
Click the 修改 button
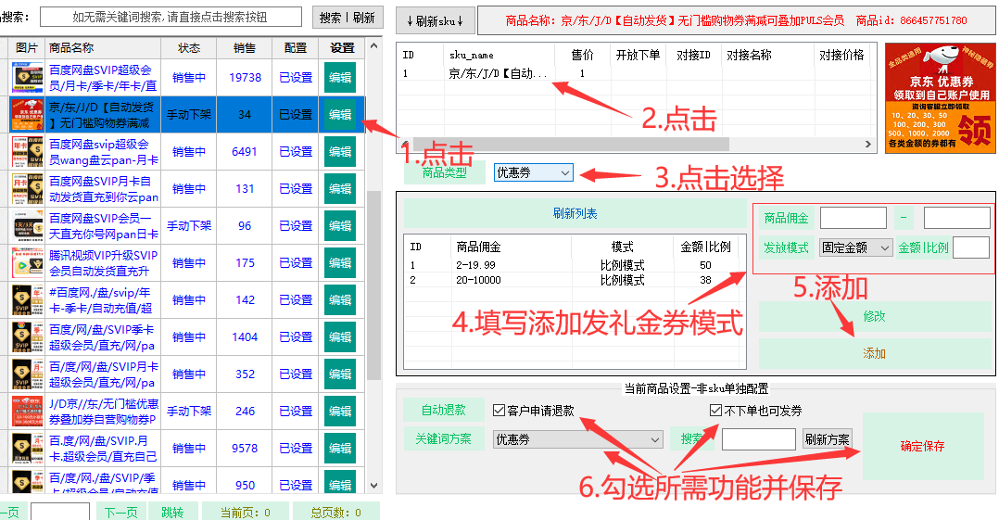(874, 316)
